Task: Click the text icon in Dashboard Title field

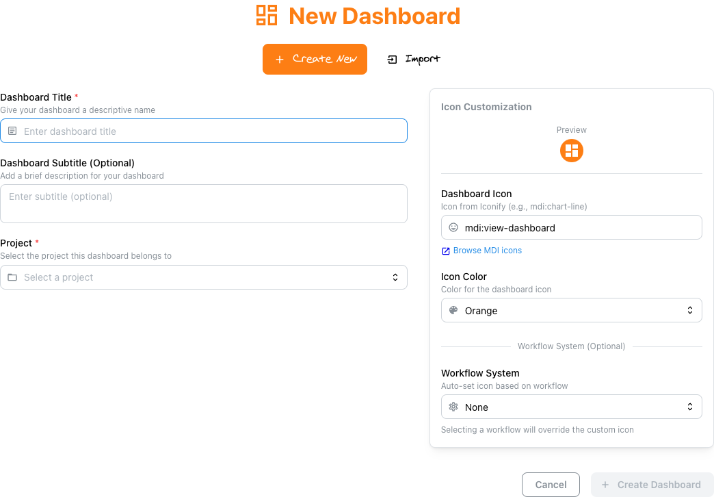Action: tap(12, 131)
